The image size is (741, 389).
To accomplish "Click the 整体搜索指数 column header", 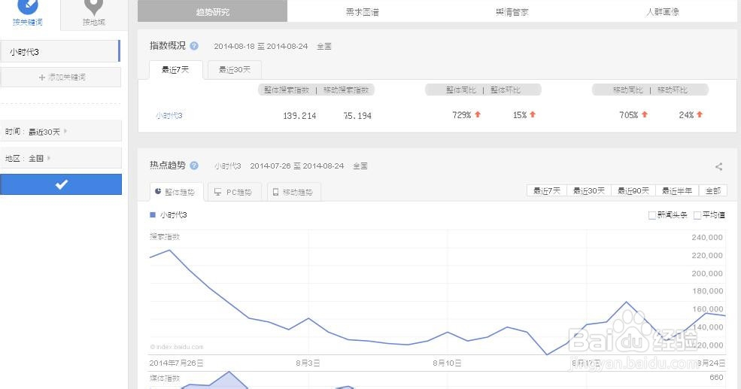I will tap(287, 90).
